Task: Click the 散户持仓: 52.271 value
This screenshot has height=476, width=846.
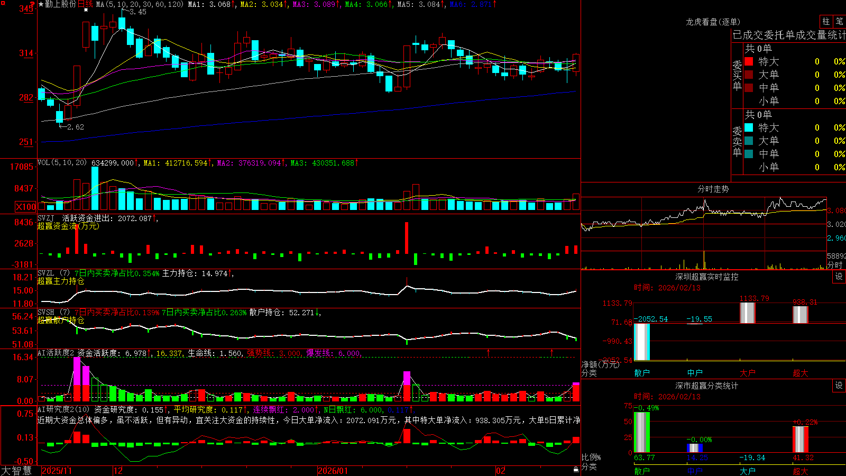Action: click(283, 313)
